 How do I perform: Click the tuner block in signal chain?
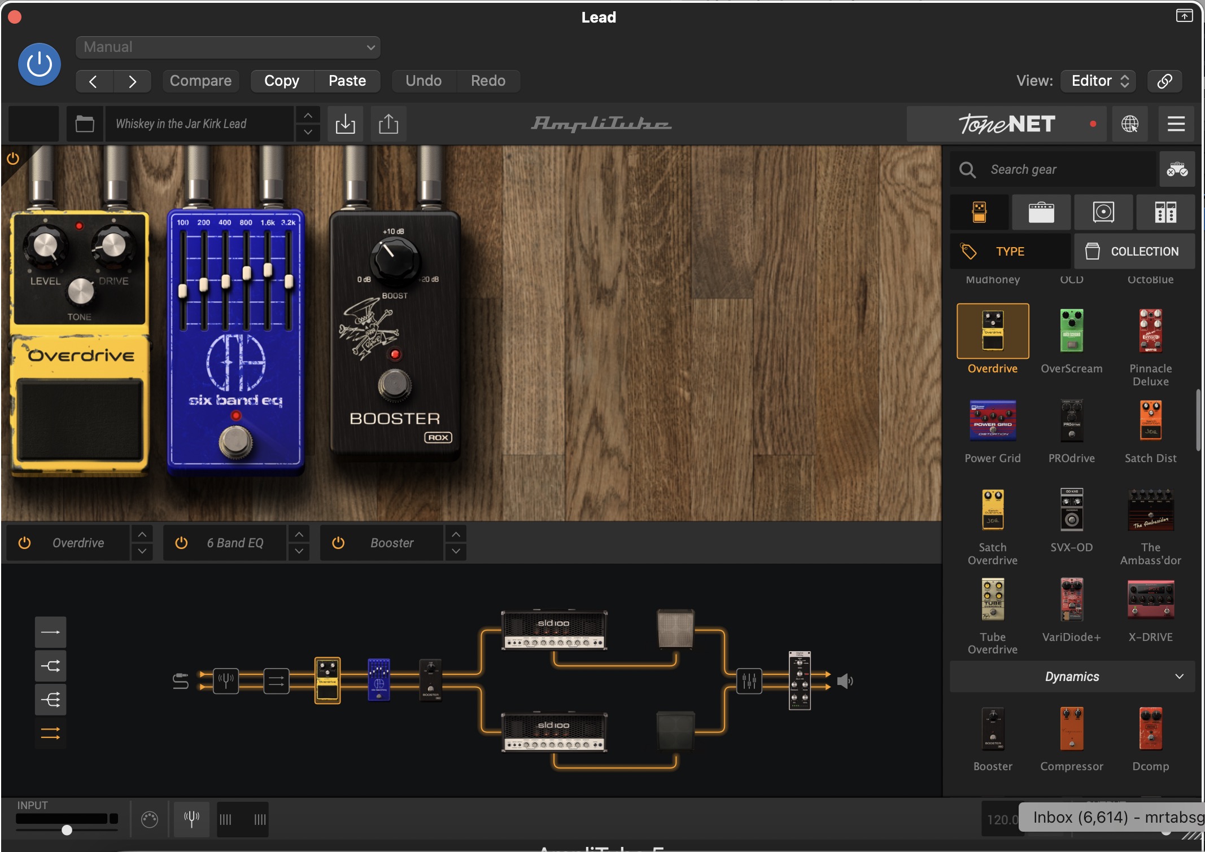[x=226, y=681]
